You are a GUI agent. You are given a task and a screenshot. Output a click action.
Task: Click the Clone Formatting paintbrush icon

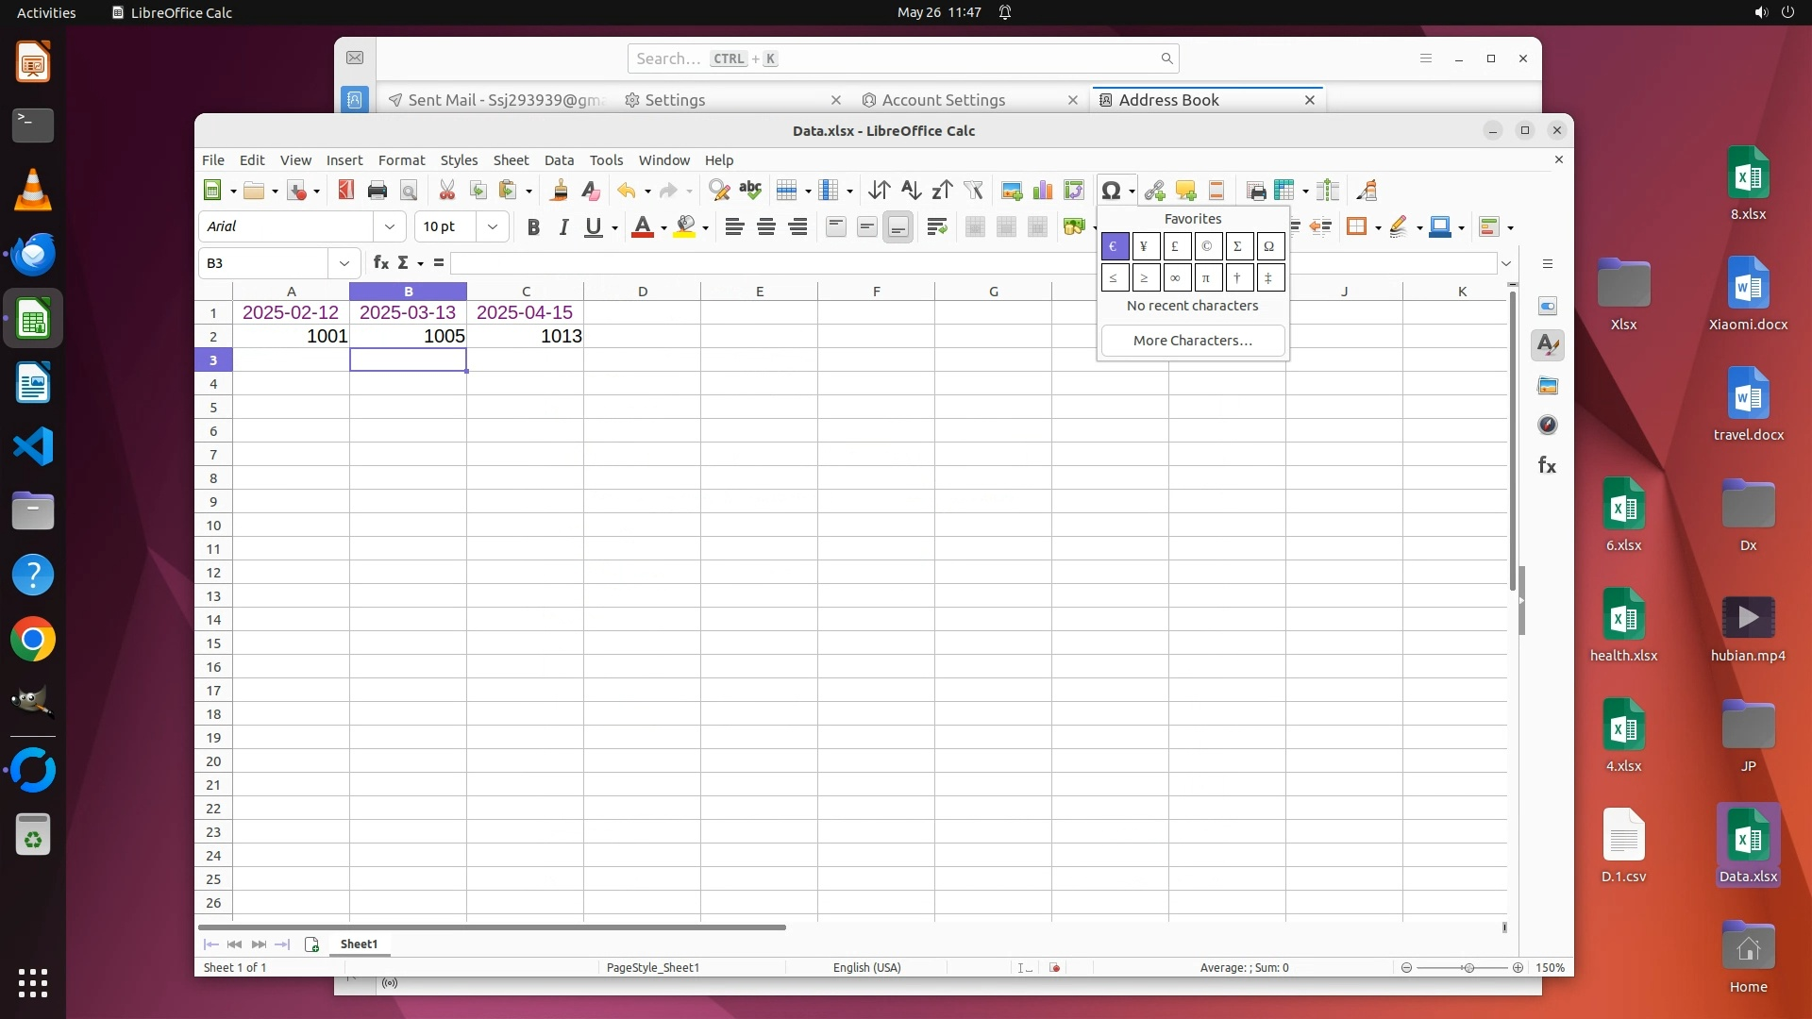pyautogui.click(x=559, y=191)
